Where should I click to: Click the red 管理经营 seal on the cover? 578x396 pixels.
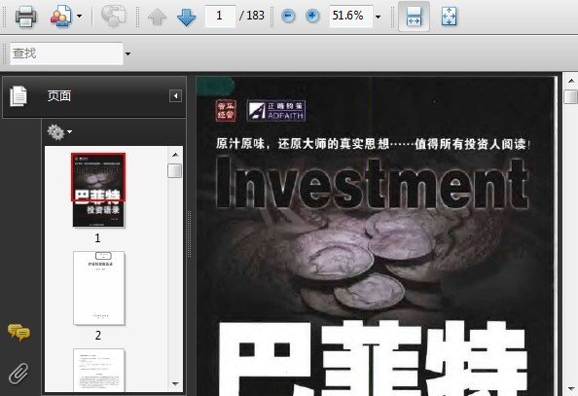[x=226, y=110]
